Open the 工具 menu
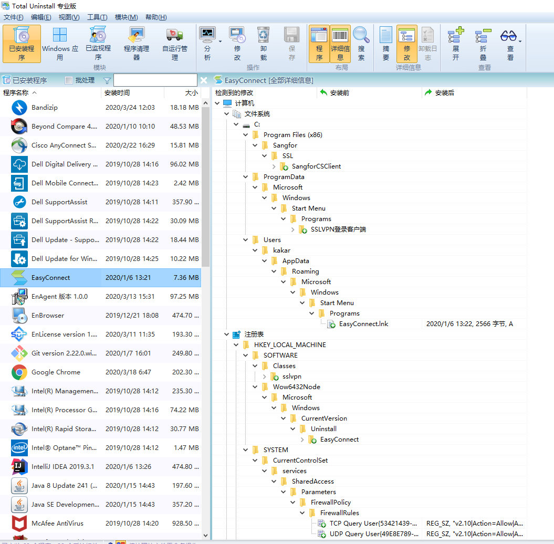This screenshot has width=554, height=544. pyautogui.click(x=97, y=17)
